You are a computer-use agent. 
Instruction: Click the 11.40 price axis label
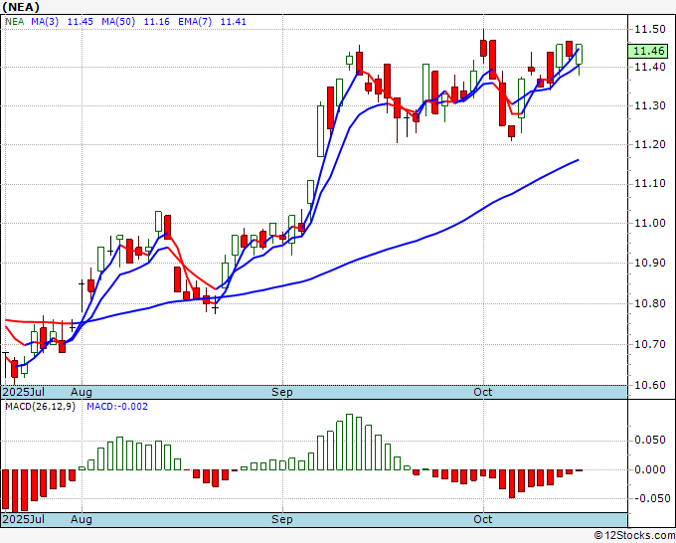[x=650, y=67]
